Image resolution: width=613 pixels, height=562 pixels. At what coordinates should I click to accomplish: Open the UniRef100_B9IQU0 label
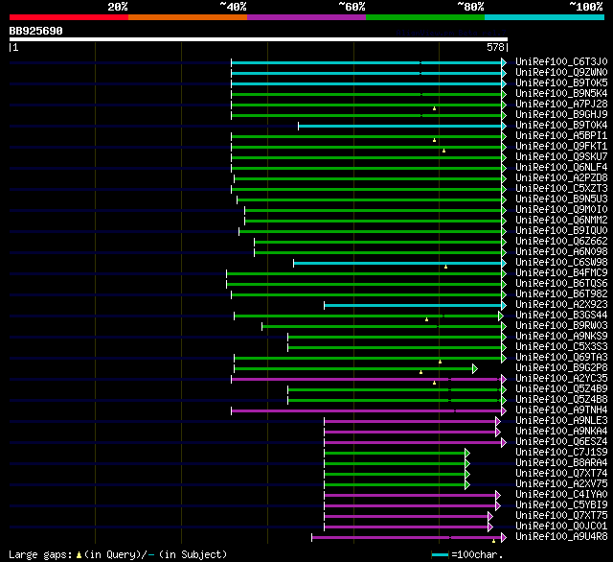[x=561, y=231]
